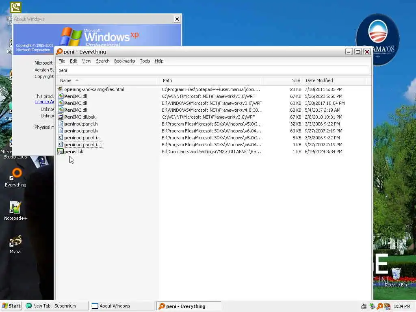Open the Help menu in Everything
The image size is (416, 312).
pos(159,61)
